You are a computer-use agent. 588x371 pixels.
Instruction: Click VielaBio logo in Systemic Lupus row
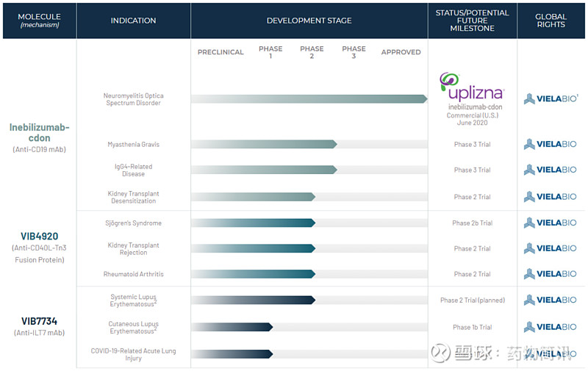[x=550, y=300]
